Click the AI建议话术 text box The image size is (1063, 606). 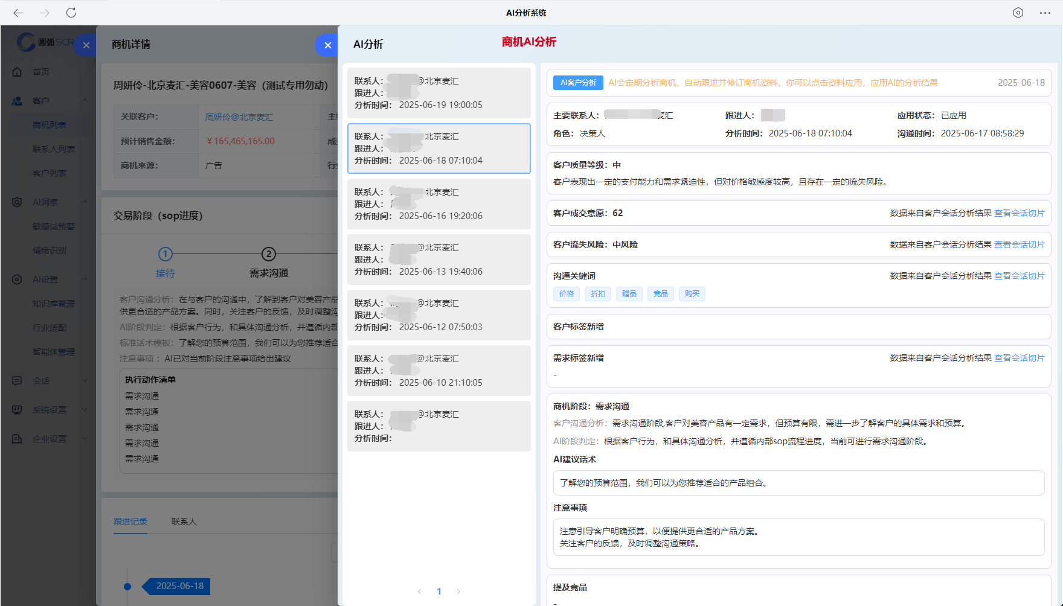[798, 483]
